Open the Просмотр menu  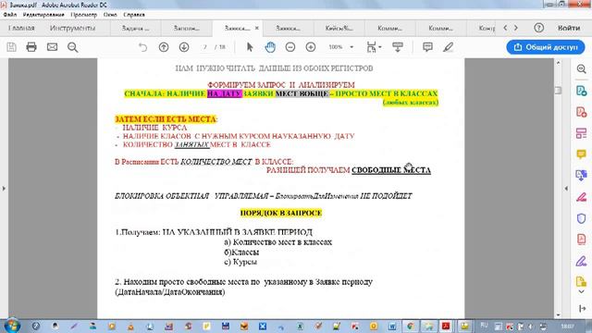84,15
